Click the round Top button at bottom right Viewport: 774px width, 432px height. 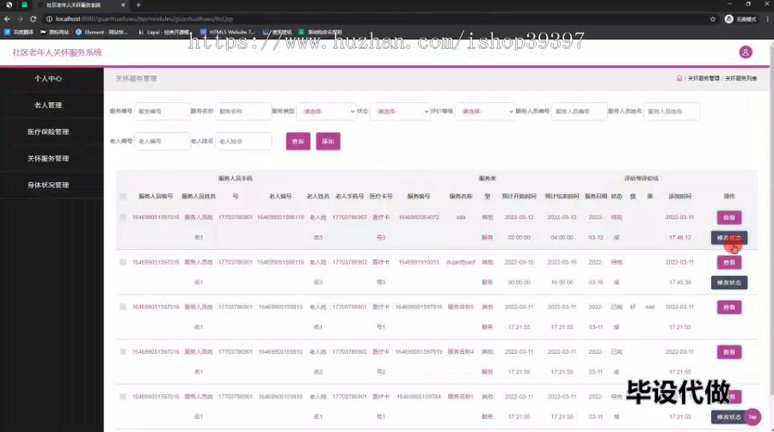pyautogui.click(x=752, y=417)
